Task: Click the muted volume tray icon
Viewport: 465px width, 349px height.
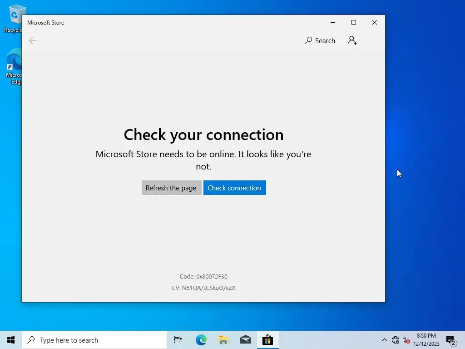Action: point(406,340)
